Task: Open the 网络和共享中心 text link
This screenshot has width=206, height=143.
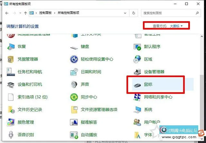Action: tap(158, 97)
